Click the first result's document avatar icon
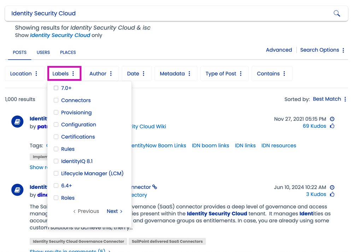 tap(17, 122)
